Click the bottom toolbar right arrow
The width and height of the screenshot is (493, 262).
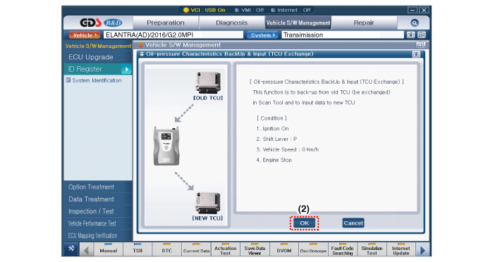[x=422, y=250]
